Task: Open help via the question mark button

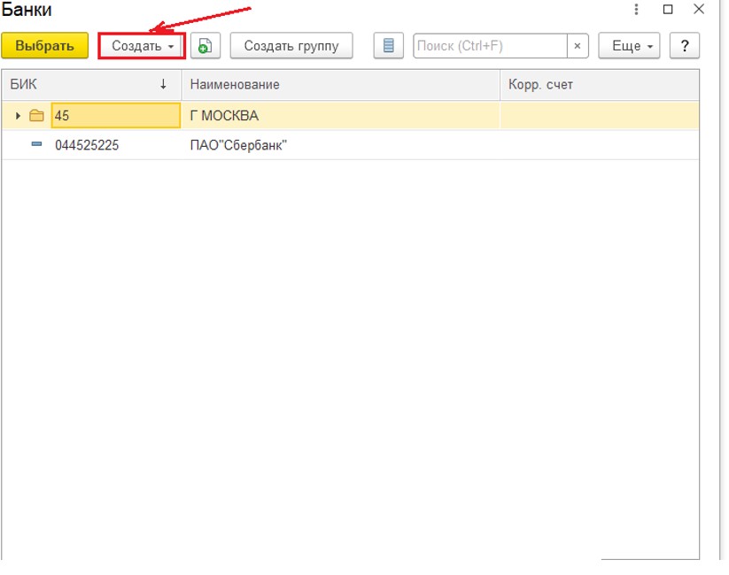Action: point(684,46)
